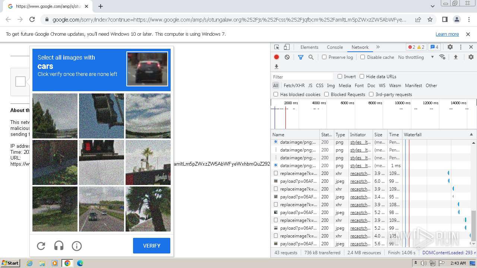The height and width of the screenshot is (268, 477).
Task: Filter requests by Img
Action: pyautogui.click(x=331, y=85)
